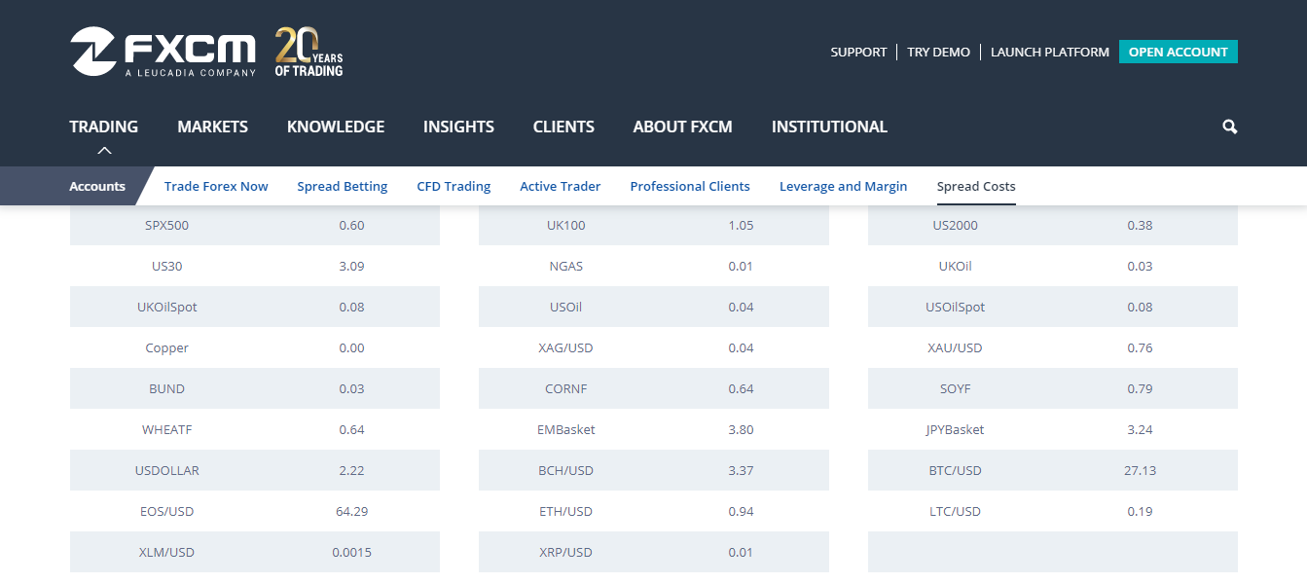Switch to the Spread Betting tab

click(x=343, y=186)
